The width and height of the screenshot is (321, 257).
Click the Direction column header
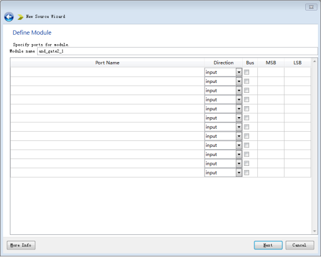tap(223, 63)
